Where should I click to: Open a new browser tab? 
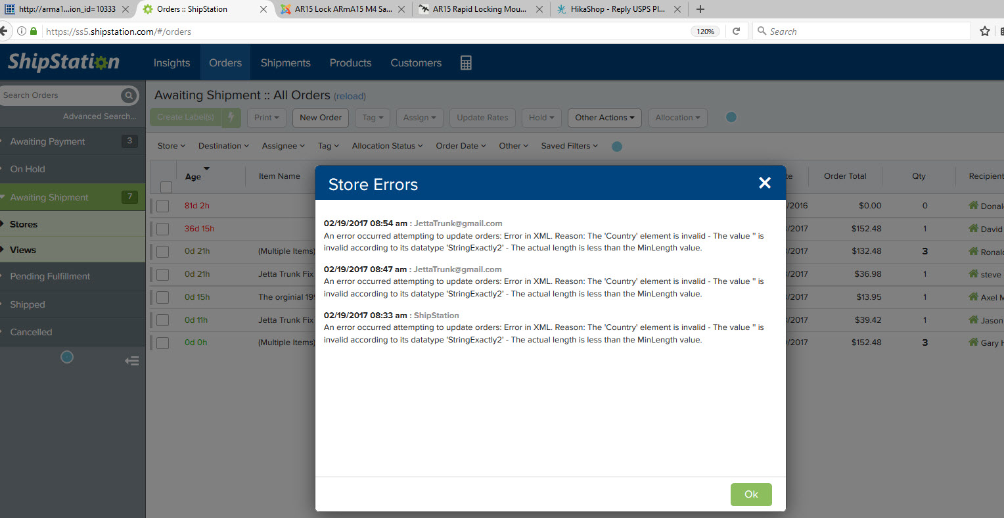[700, 9]
